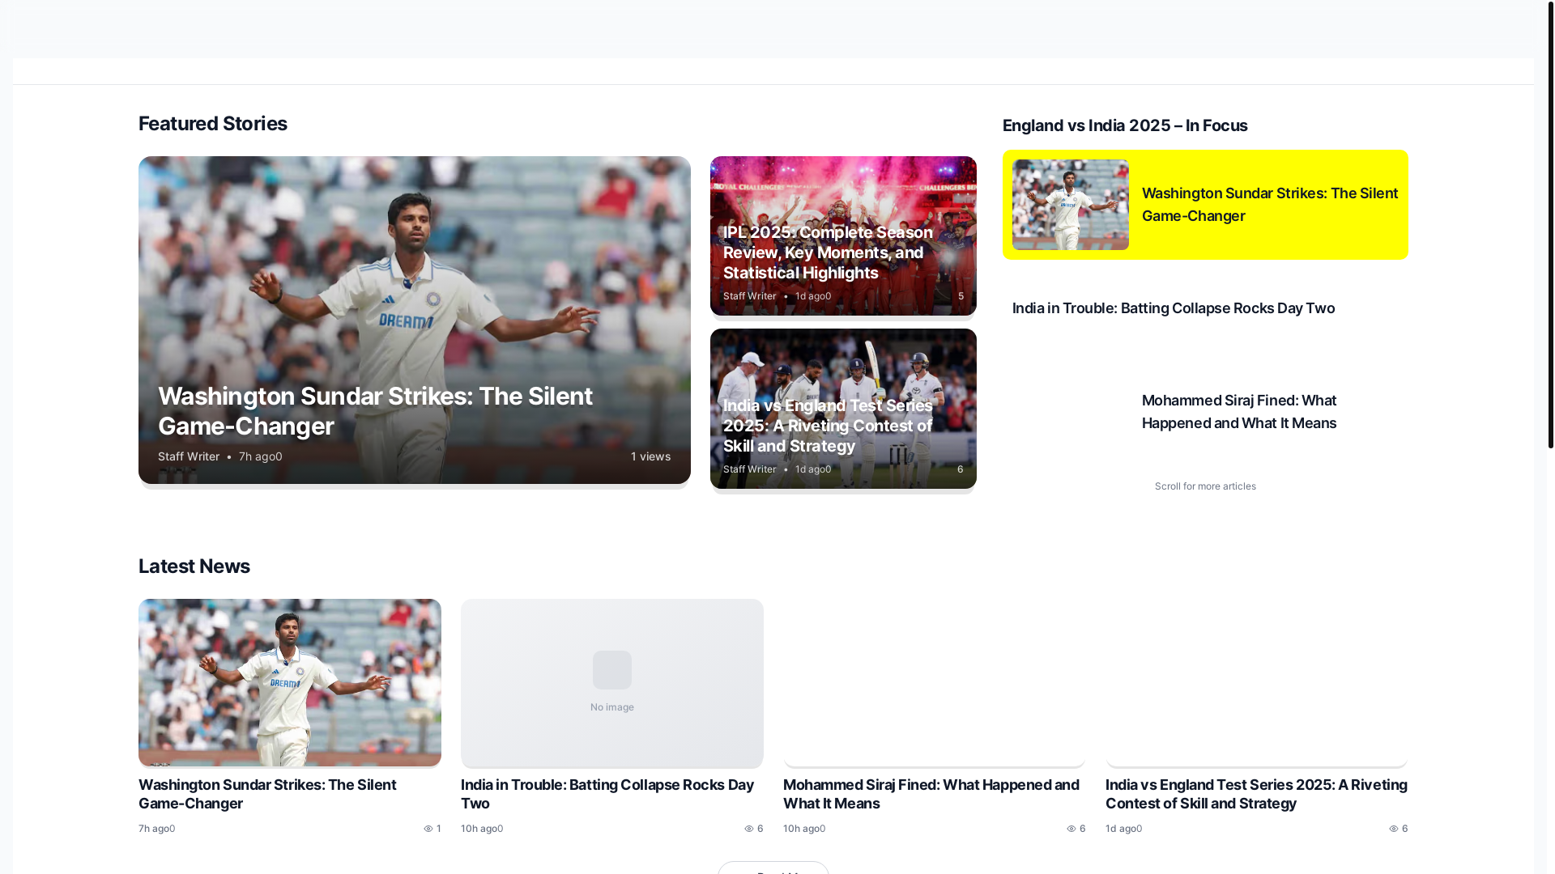Screen dimensions: 1555x874
Task: Open highlighted Washington Sundar In Focus title
Action: coord(1270,205)
